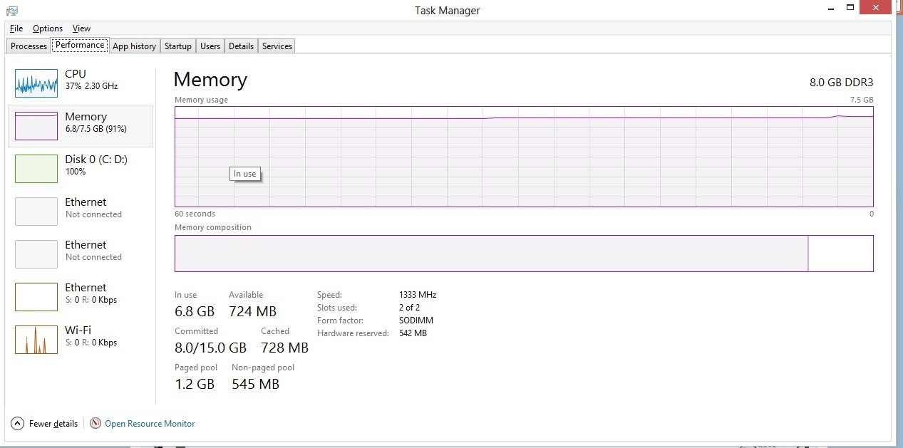Screen dimensions: 903x448
Task: Switch to the Processes tab
Action: (29, 46)
